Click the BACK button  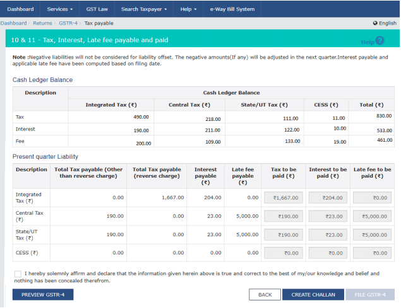point(265,295)
